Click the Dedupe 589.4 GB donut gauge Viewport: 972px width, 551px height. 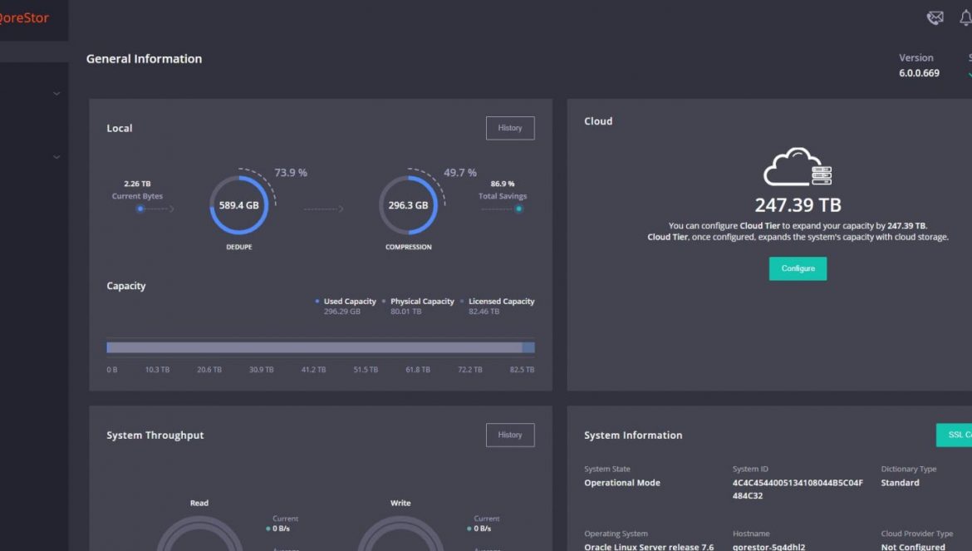click(x=239, y=205)
